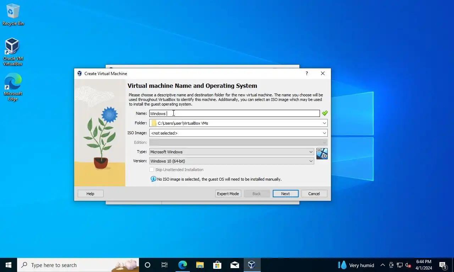The height and width of the screenshot is (272, 454).
Task: Open Microsoft Store from taskbar
Action: pos(217,265)
